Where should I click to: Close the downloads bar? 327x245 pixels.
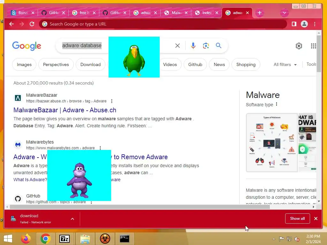316,219
